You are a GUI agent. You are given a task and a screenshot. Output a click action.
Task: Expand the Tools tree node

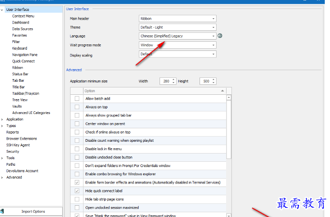(2, 158)
